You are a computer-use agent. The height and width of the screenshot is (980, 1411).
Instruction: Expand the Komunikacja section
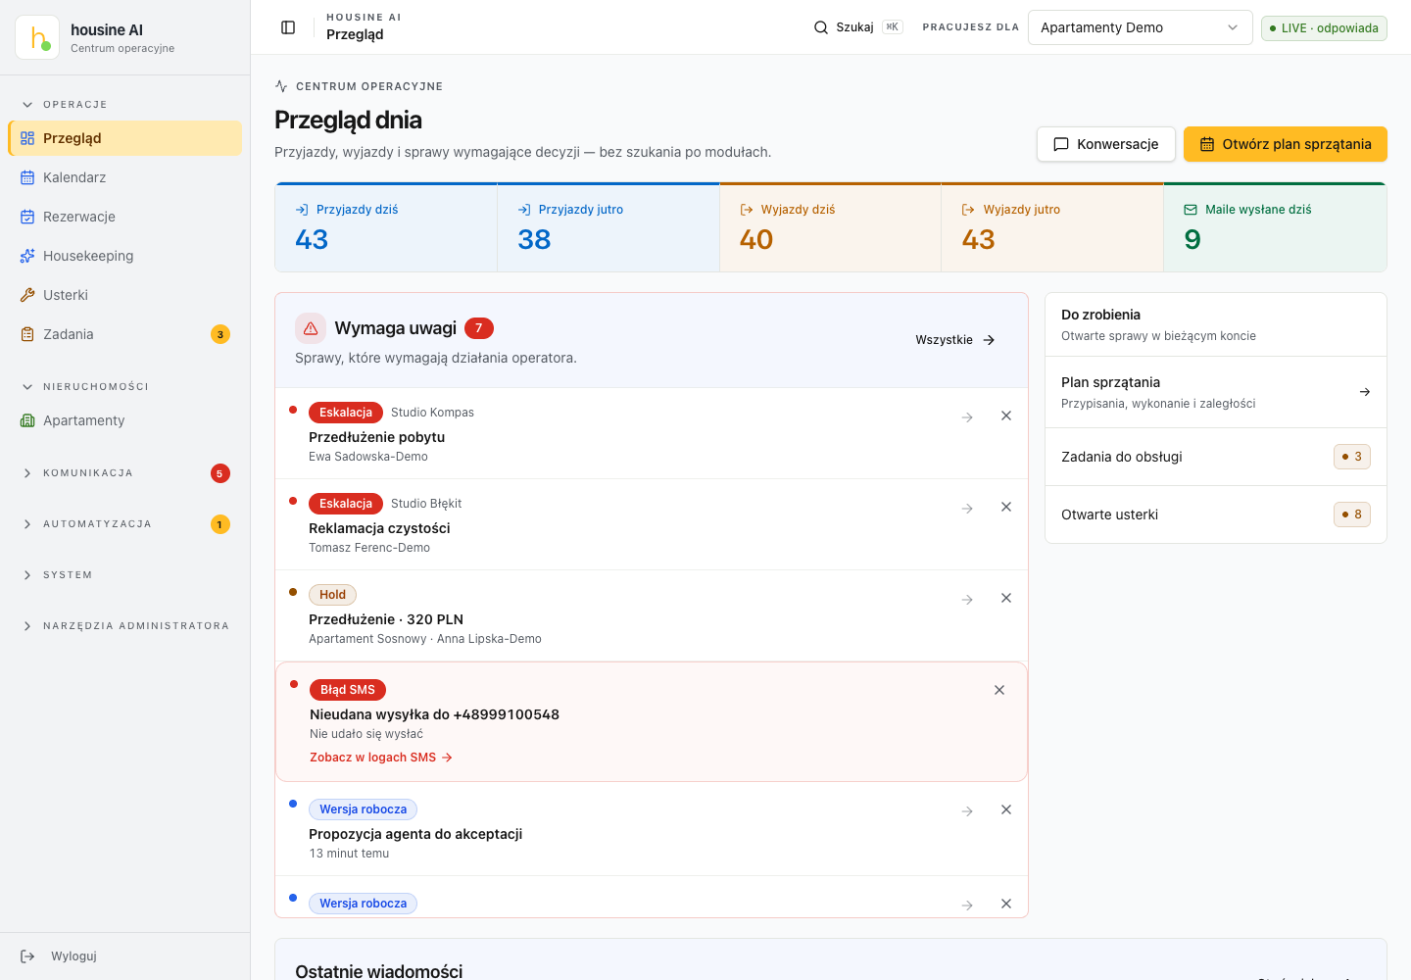(x=124, y=473)
